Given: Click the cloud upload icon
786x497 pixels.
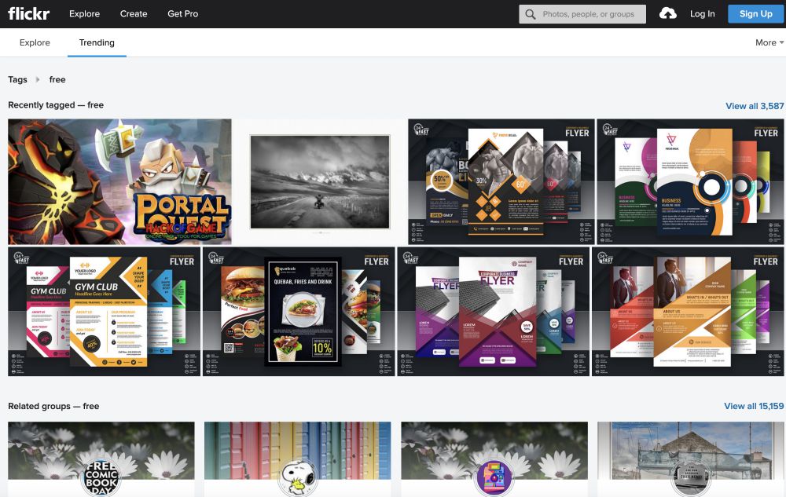Looking at the screenshot, I should 668,13.
